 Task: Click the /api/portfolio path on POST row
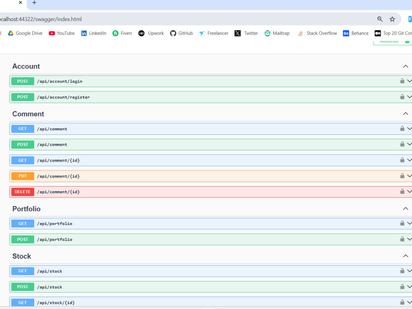pyautogui.click(x=55, y=239)
